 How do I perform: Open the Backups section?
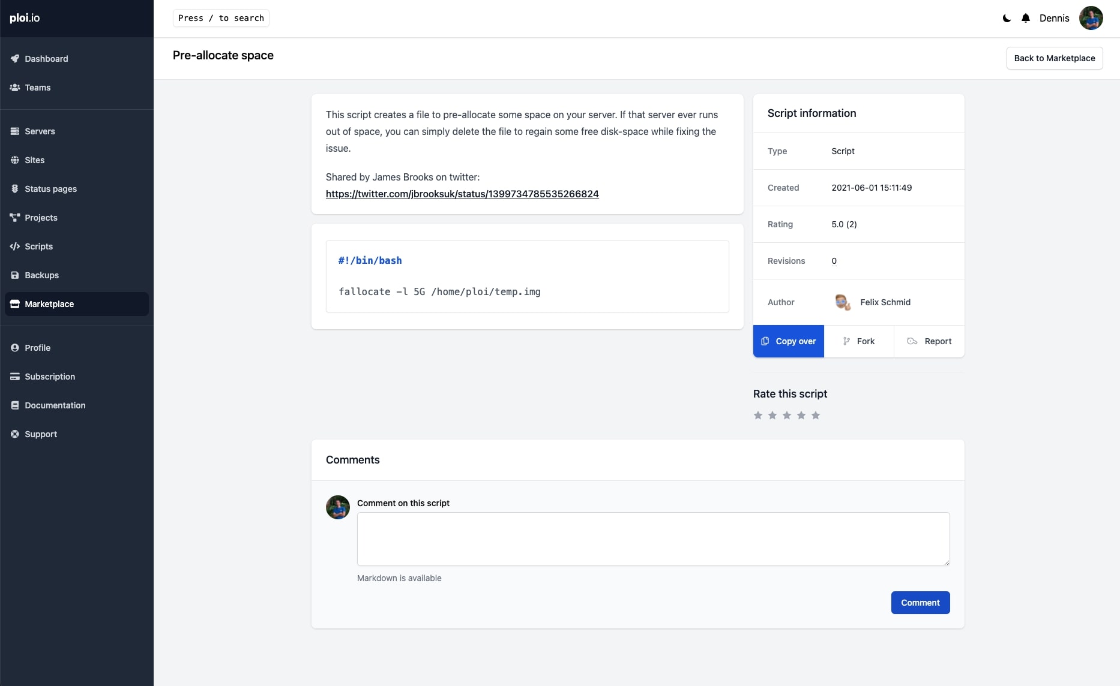pos(41,275)
